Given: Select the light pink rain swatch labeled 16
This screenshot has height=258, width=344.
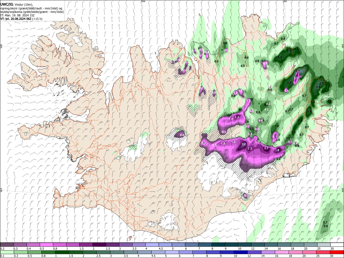Looking at the screenshot, I should tap(282, 252).
